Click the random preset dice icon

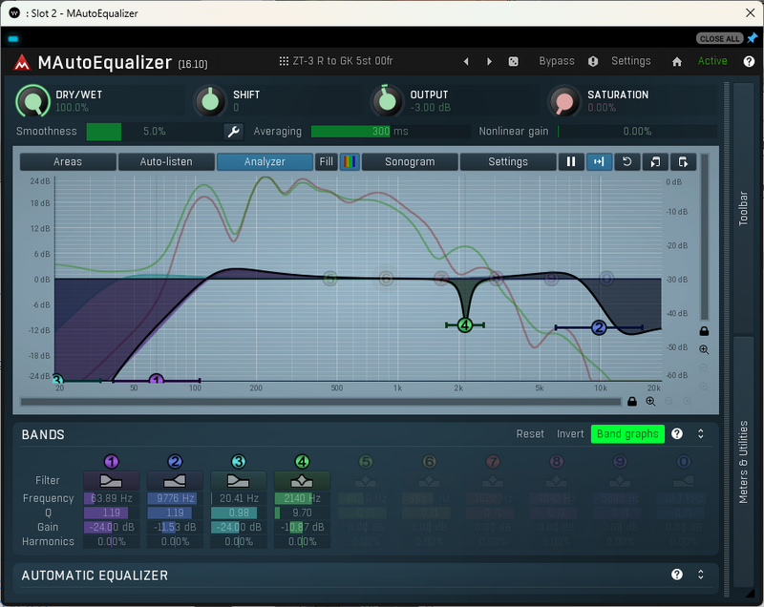point(513,61)
